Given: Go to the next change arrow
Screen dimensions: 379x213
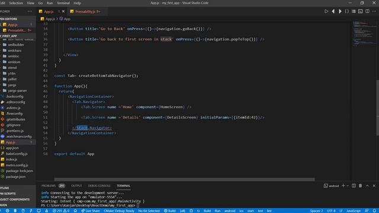Looking at the screenshot, I should [340, 11].
